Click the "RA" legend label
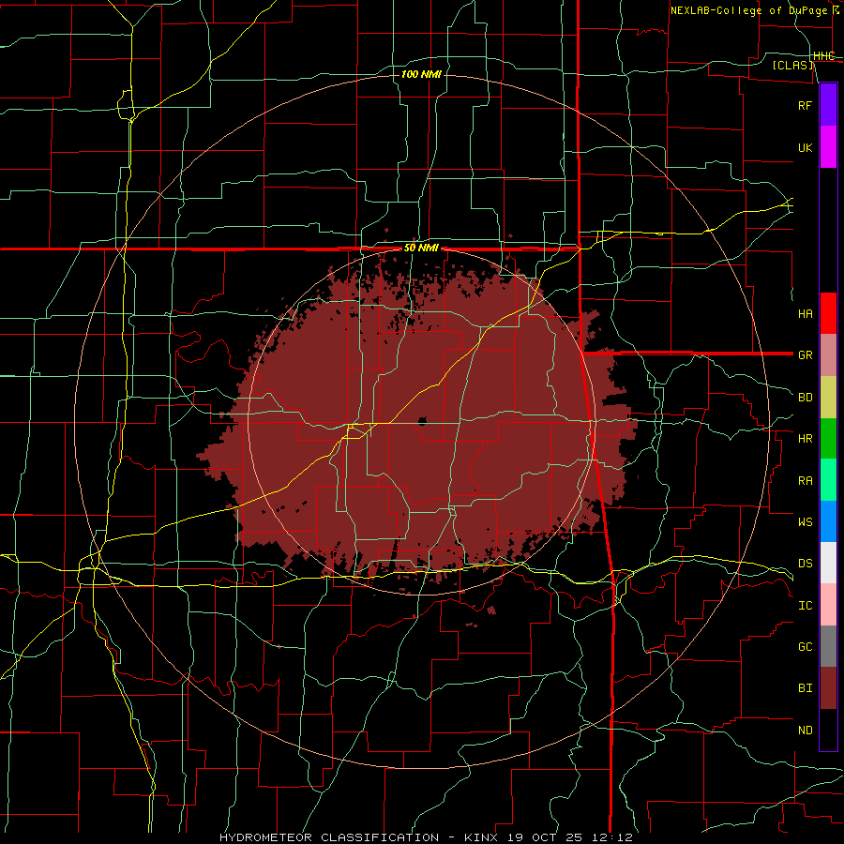844x844 pixels. point(806,480)
